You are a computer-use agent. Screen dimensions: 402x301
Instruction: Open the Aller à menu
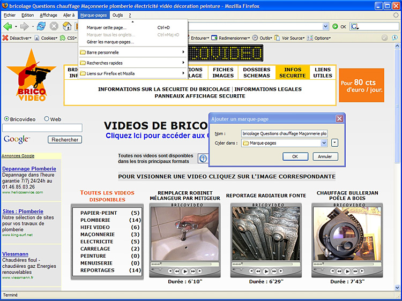point(69,15)
